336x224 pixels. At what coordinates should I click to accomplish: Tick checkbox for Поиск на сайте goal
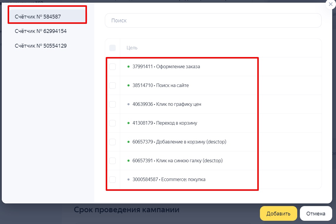click(x=112, y=86)
